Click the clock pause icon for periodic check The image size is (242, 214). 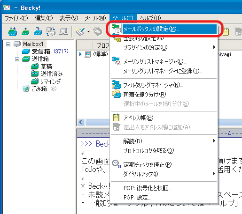117,164
